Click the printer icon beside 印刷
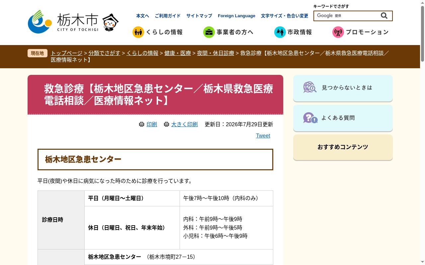Image resolution: width=425 pixels, height=265 pixels. (141, 124)
